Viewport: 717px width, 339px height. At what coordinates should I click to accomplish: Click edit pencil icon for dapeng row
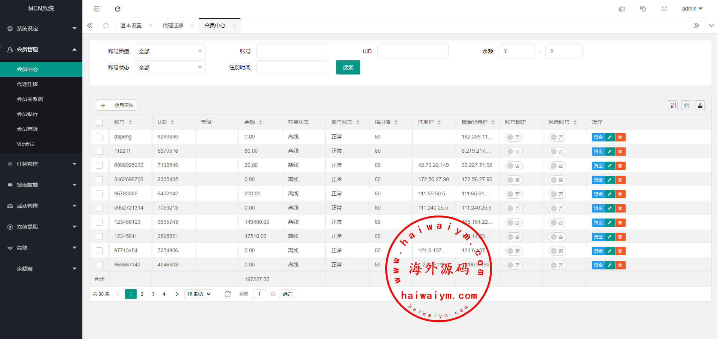coord(610,137)
